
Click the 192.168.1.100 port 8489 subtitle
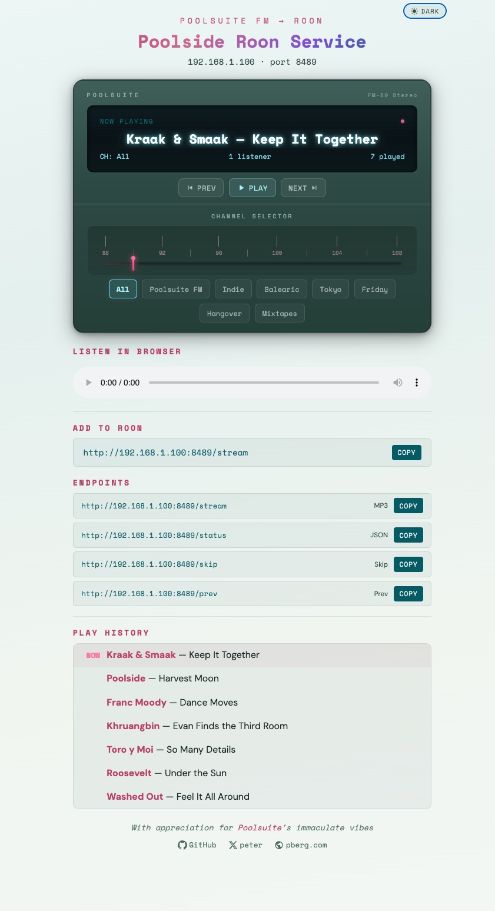tap(252, 62)
